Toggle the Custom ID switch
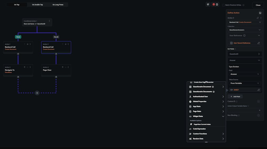The image size is (267, 149). pyautogui.click(x=258, y=102)
